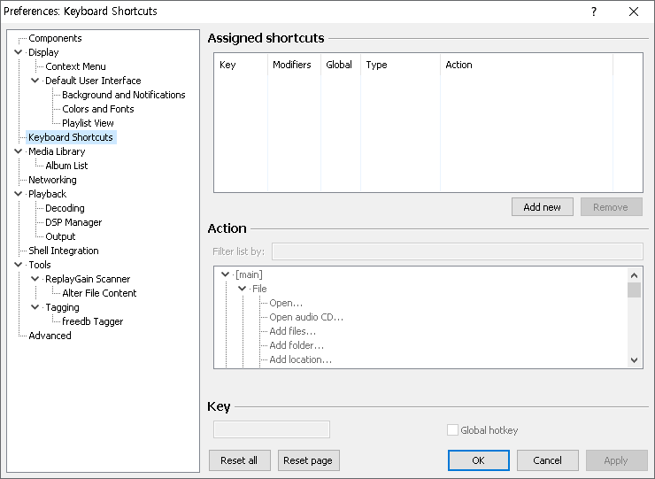Collapse the File action group
Image resolution: width=655 pixels, height=479 pixels.
coord(242,289)
